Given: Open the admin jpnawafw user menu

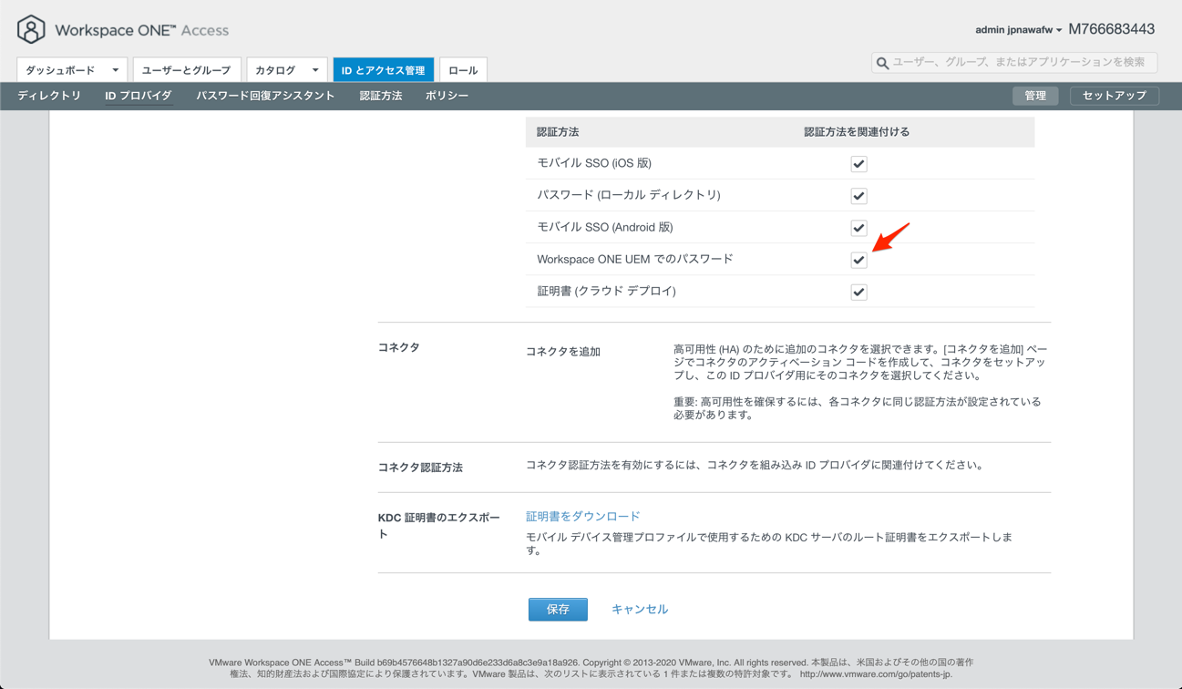Looking at the screenshot, I should tap(1018, 30).
